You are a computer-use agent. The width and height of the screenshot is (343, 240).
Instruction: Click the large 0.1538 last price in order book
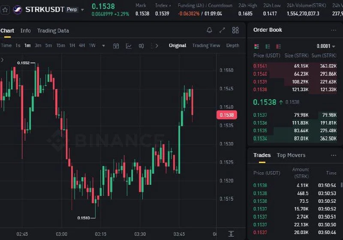(x=265, y=102)
